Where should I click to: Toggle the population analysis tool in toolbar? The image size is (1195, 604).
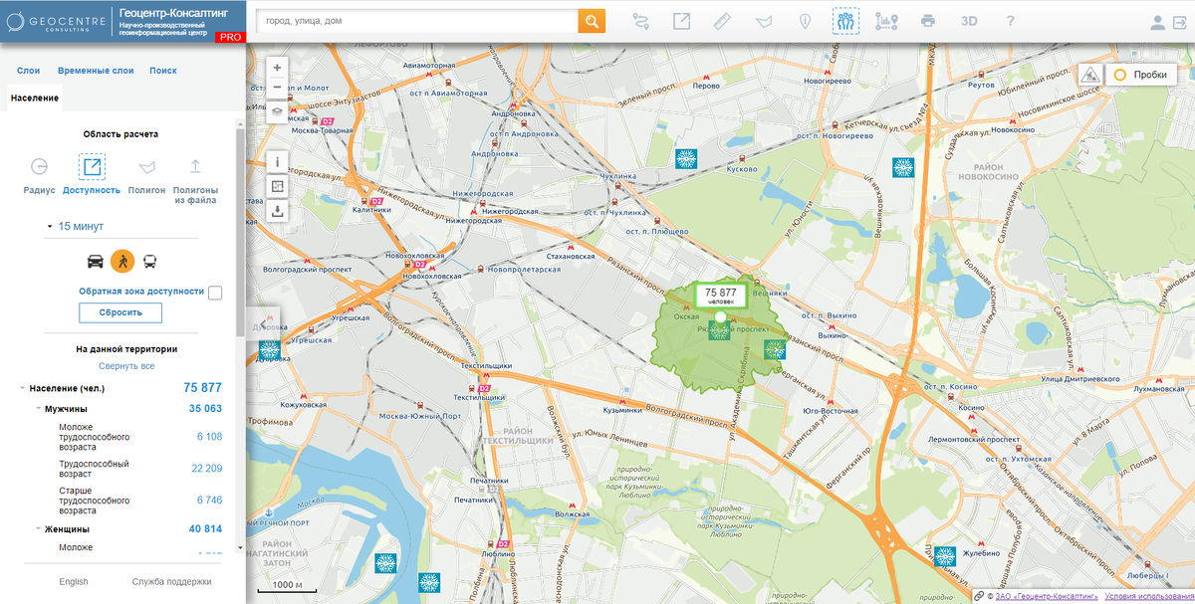point(845,21)
